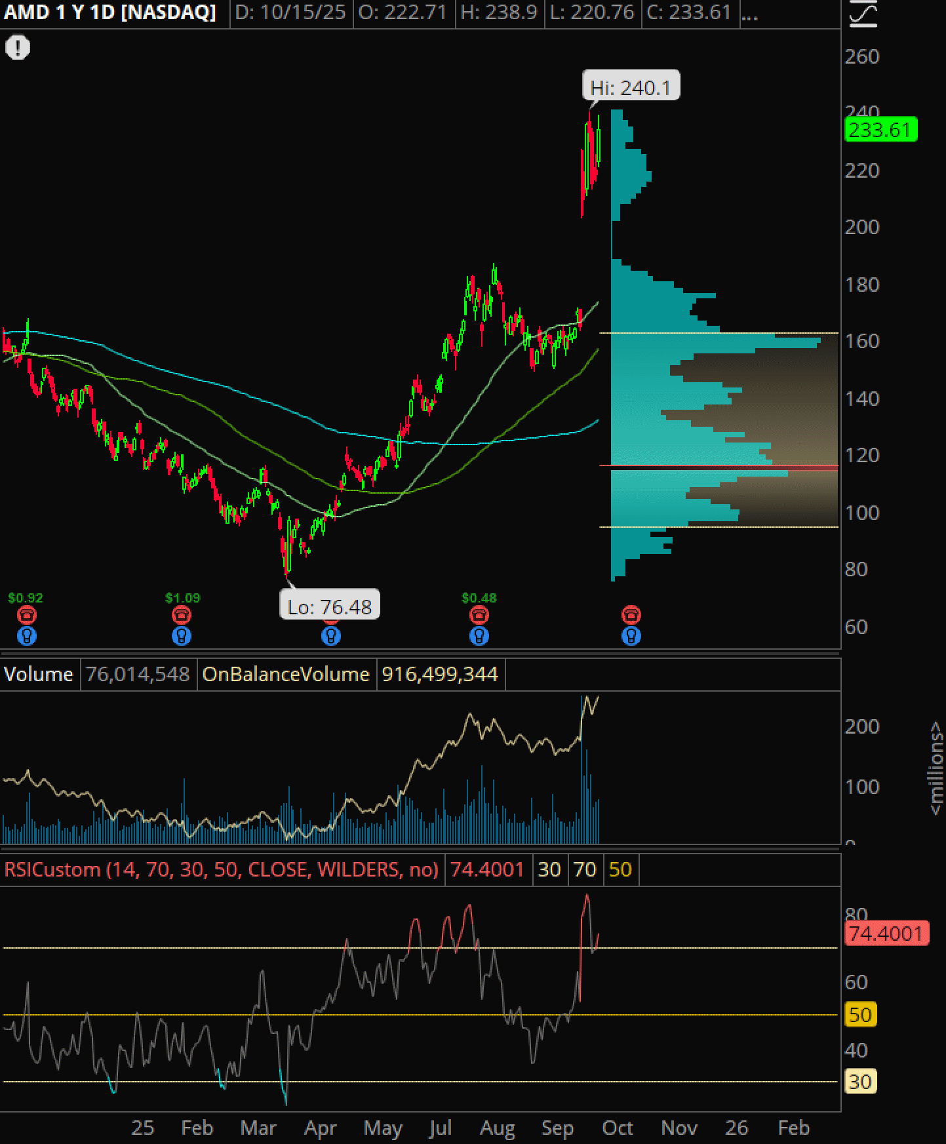The width and height of the screenshot is (946, 1144).
Task: Click the yellow 50 value in RSI header
Action: pos(620,870)
